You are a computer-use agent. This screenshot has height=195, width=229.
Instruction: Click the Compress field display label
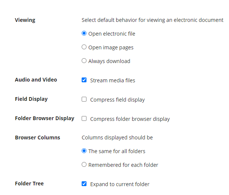(117, 100)
